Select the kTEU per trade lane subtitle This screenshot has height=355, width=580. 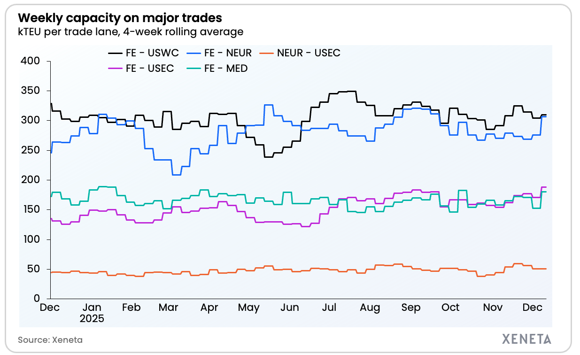tap(131, 32)
